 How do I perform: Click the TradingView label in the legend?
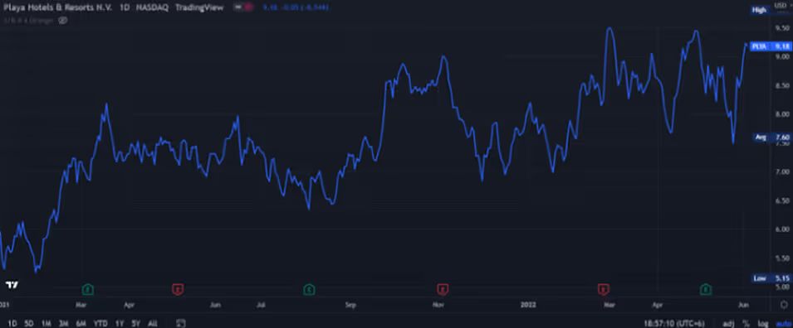click(198, 7)
